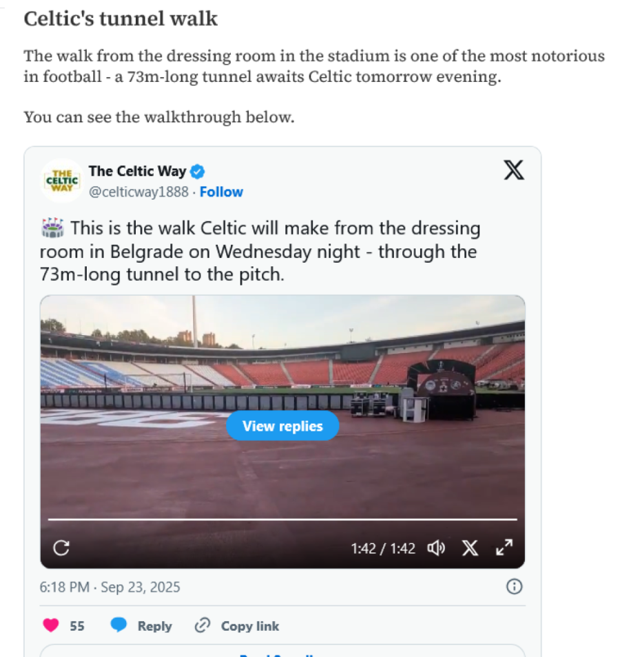The width and height of the screenshot is (620, 657).
Task: Open The Celtic Way profile avatar
Action: 61,180
